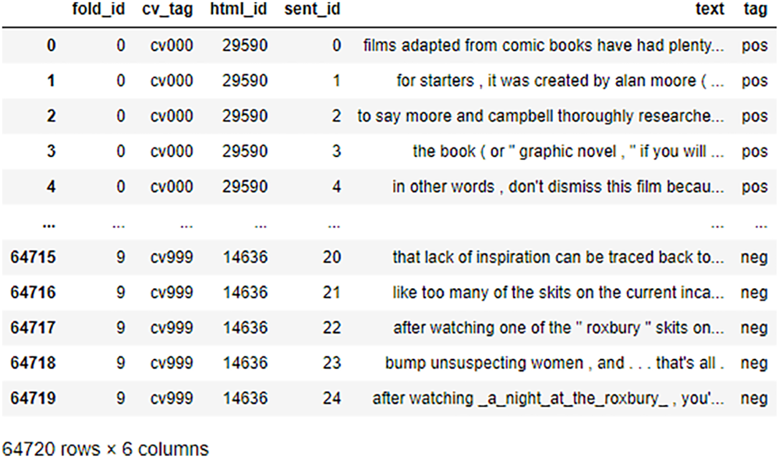Select the text cell starting 'to say moore and campbell'
779x458 pixels.
tap(541, 116)
